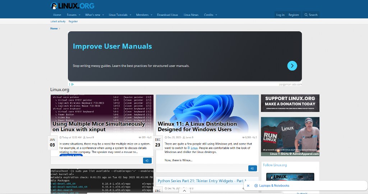The height and width of the screenshot is (194, 368).
Task: Click the Jarret B author of Winux article
Action: (189, 137)
